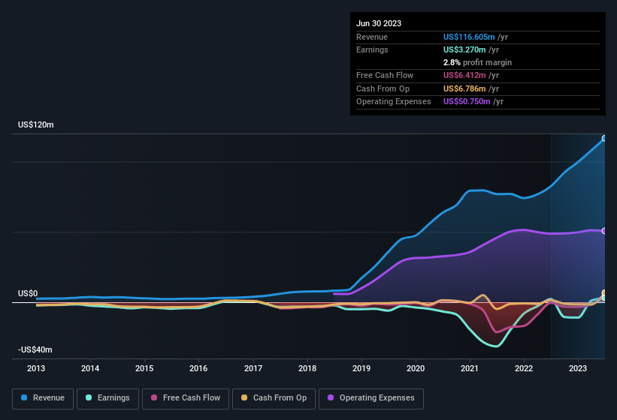Viewport: 617px width, 420px height.
Task: Toggle the Revenue series in the legend
Action: (43, 398)
